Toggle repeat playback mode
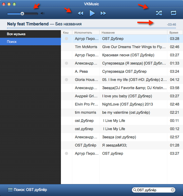The image size is (183, 196). [173, 13]
